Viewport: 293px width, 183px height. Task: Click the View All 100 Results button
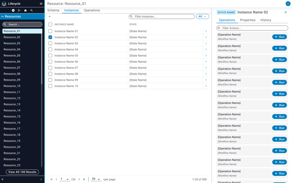coord(22,172)
